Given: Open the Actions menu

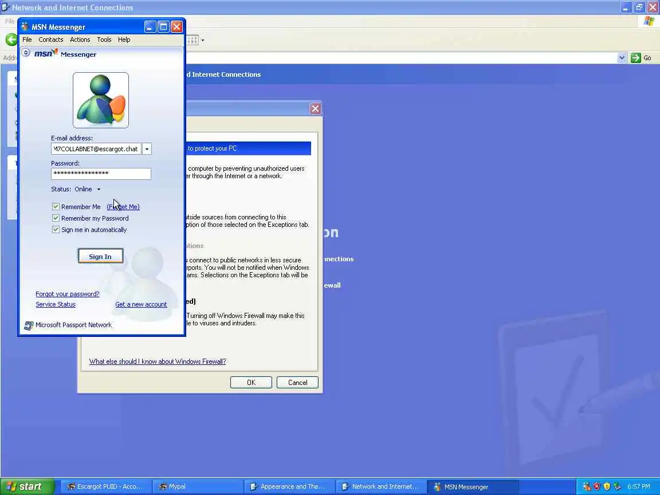Looking at the screenshot, I should click(x=80, y=40).
